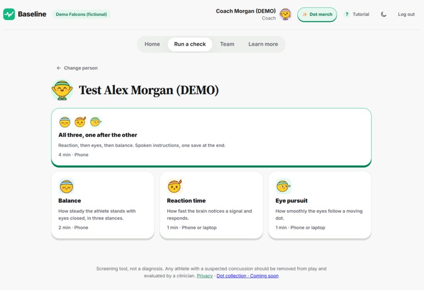Click 'How smoothly the eyes follow' description
424x290 pixels.
tap(319, 215)
